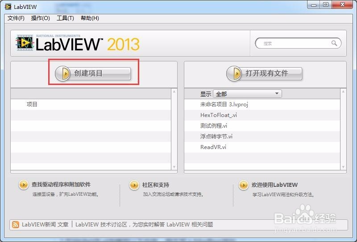Expand the 显示 全部 dropdown

click(248, 94)
